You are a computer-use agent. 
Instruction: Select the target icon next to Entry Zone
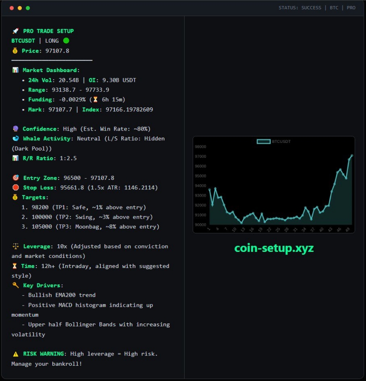(15, 178)
